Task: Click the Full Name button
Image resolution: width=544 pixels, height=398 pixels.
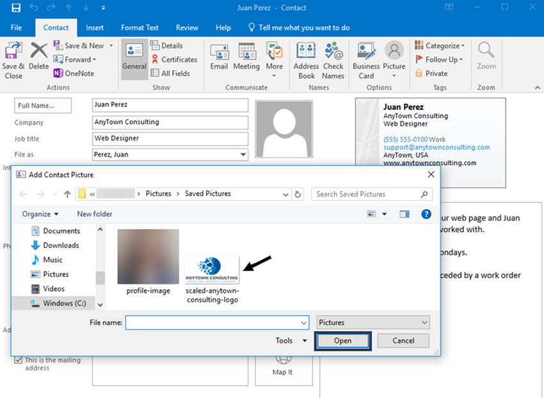Action: coord(43,106)
